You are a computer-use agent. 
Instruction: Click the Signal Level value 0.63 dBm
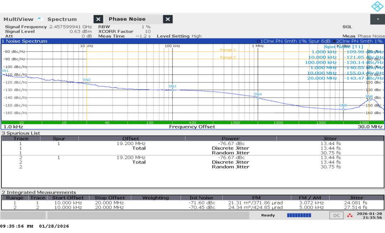81,31
